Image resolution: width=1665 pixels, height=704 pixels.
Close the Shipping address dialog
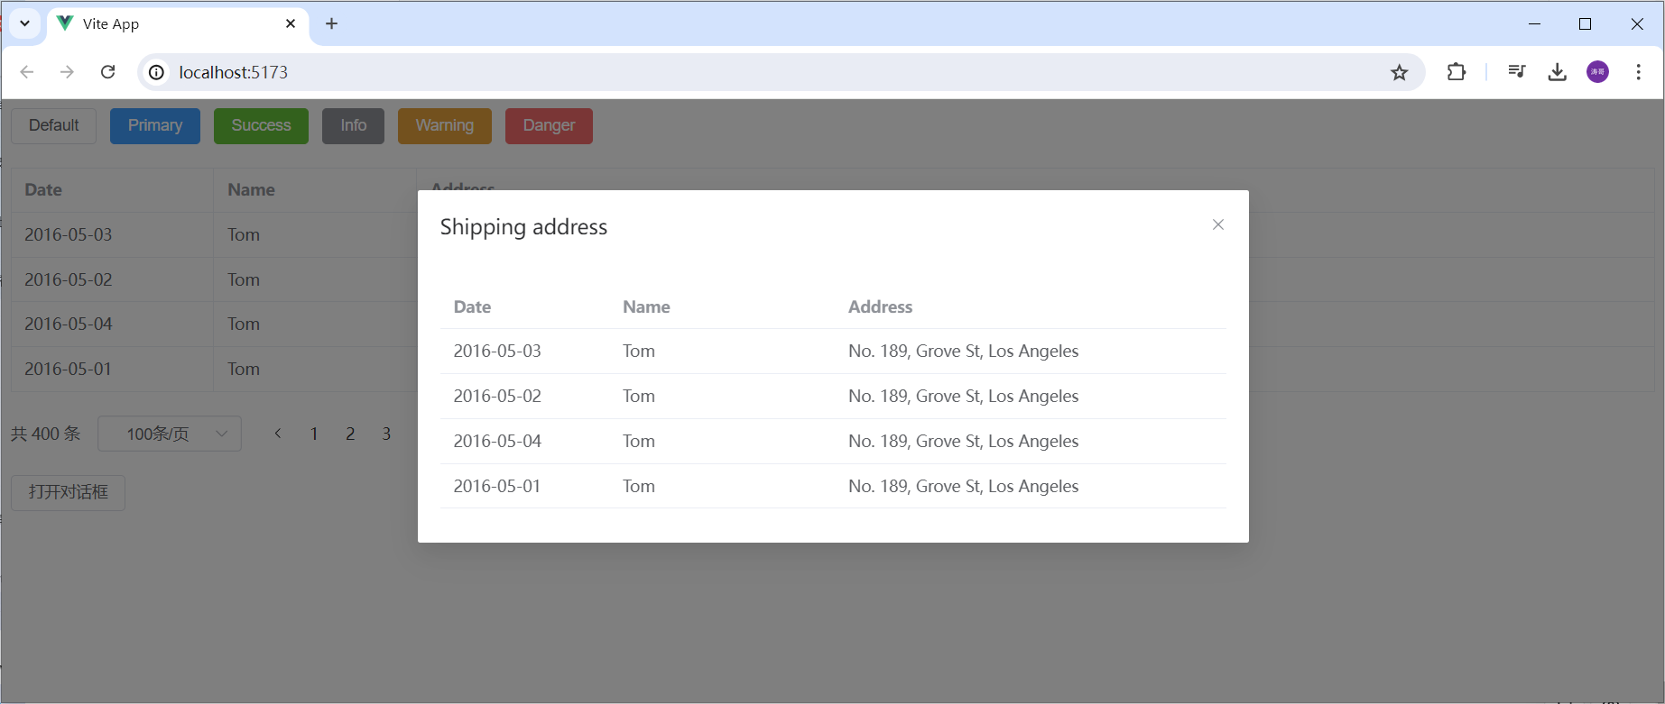click(x=1217, y=224)
